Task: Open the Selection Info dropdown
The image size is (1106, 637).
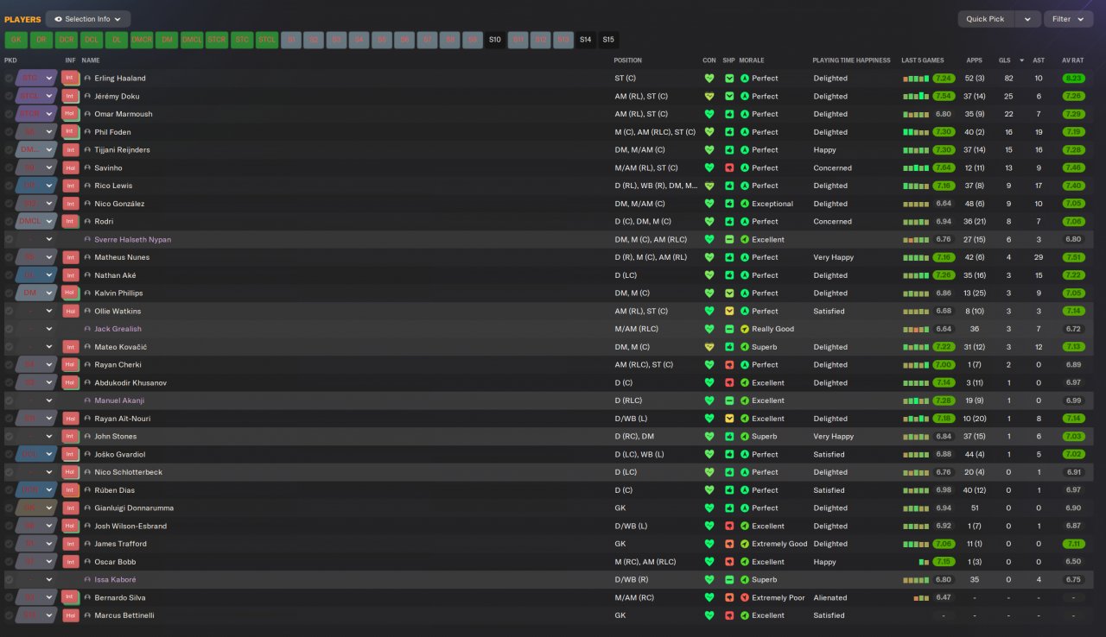Action: coord(88,19)
